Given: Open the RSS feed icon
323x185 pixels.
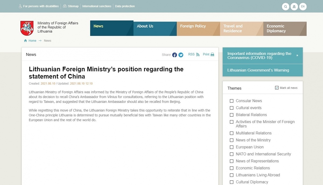Looking at the screenshot, I should (x=198, y=55).
